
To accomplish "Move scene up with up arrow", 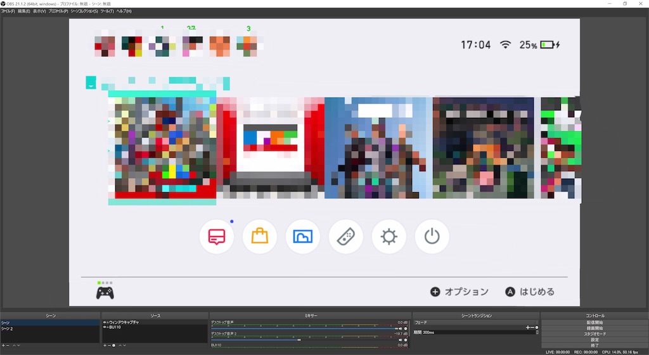I will coord(14,345).
